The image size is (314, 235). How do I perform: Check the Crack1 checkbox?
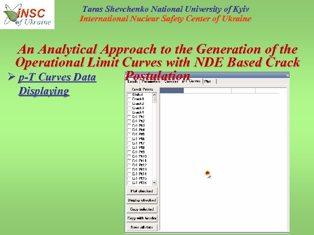pyautogui.click(x=130, y=99)
